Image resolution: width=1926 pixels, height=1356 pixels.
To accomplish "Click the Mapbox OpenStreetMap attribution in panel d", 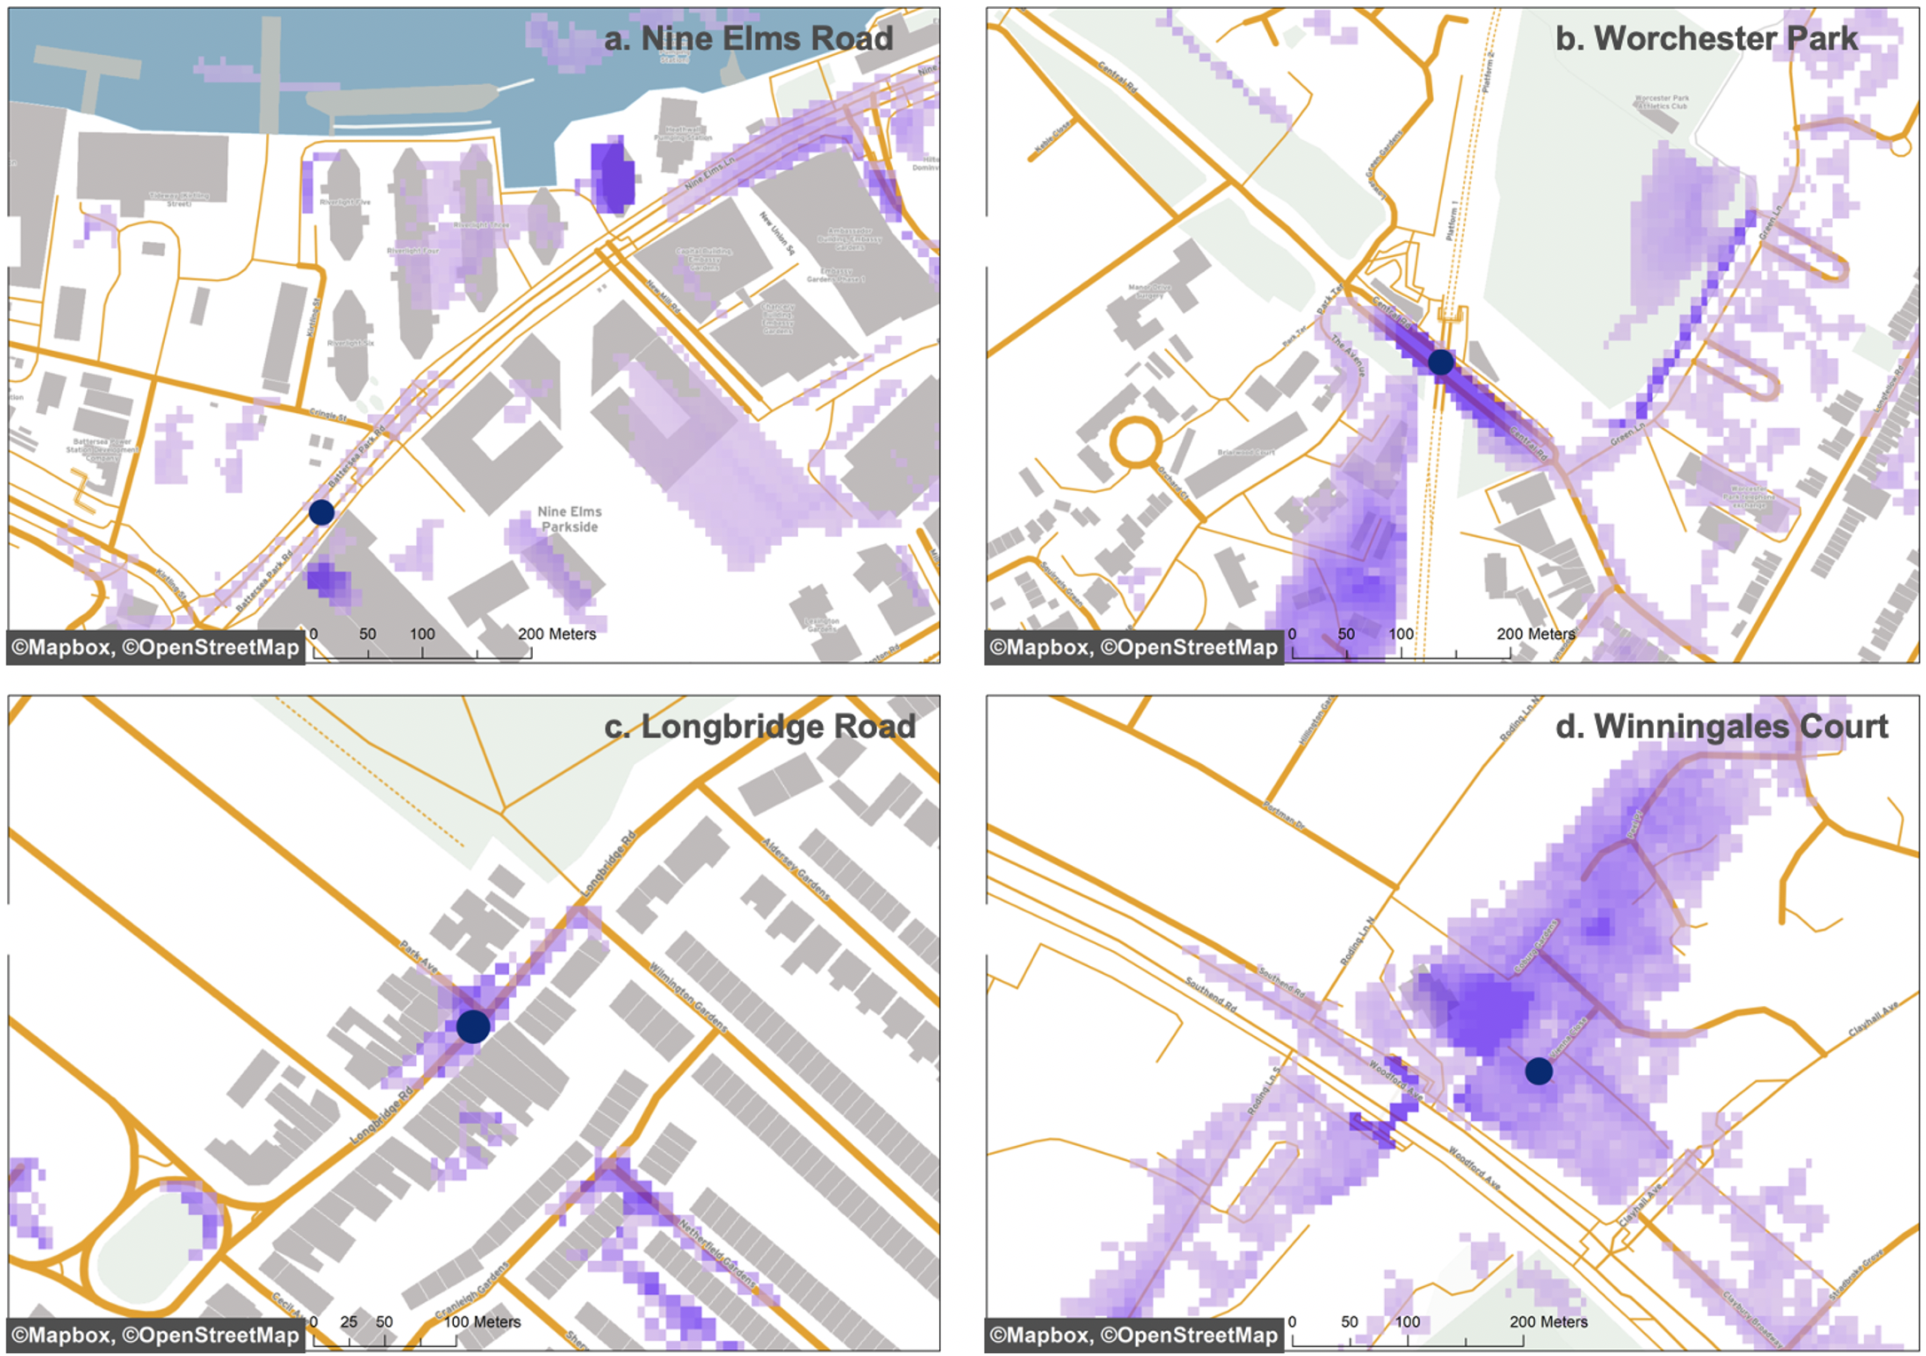I will (1134, 1336).
